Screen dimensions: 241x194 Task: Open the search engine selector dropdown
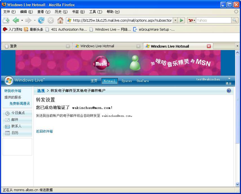click(194, 20)
